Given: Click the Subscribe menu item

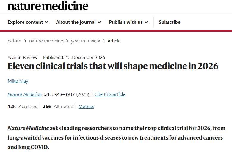Looking at the screenshot, I should click(170, 22).
